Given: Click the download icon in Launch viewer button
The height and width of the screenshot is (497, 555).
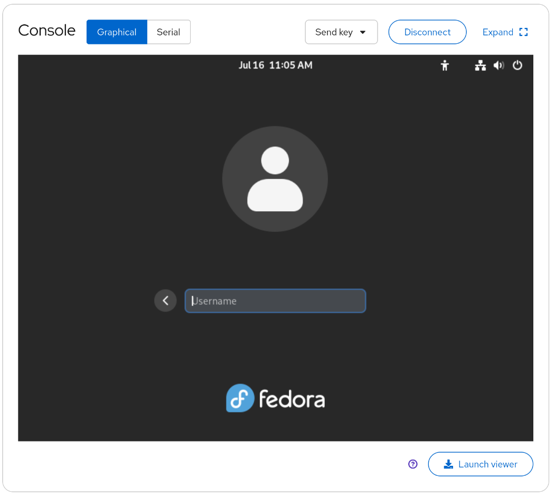Looking at the screenshot, I should click(x=448, y=464).
